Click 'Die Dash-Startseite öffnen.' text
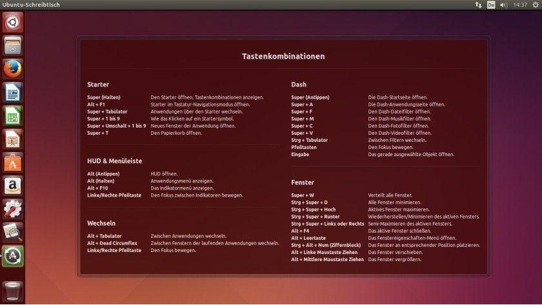The height and width of the screenshot is (305, 542). click(x=398, y=97)
